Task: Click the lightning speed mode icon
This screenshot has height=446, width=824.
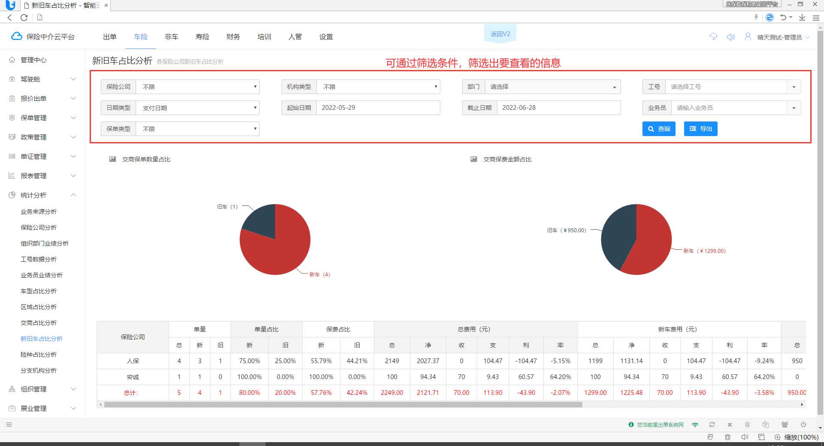Action: click(756, 18)
